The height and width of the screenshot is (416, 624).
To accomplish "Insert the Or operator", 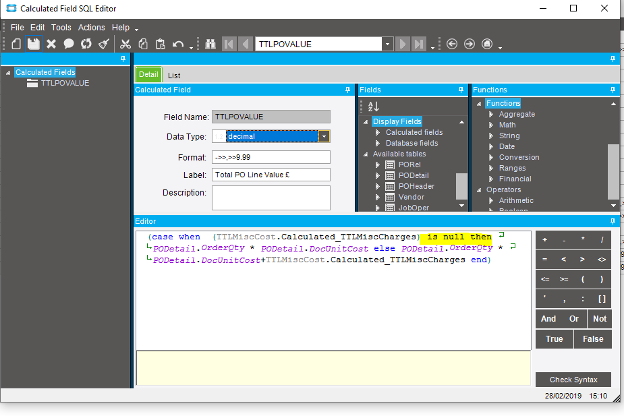I will pyautogui.click(x=574, y=318).
